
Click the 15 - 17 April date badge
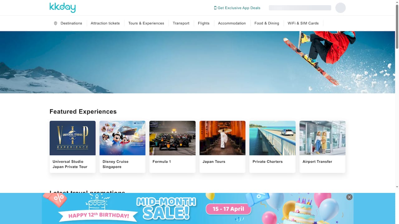(228, 209)
